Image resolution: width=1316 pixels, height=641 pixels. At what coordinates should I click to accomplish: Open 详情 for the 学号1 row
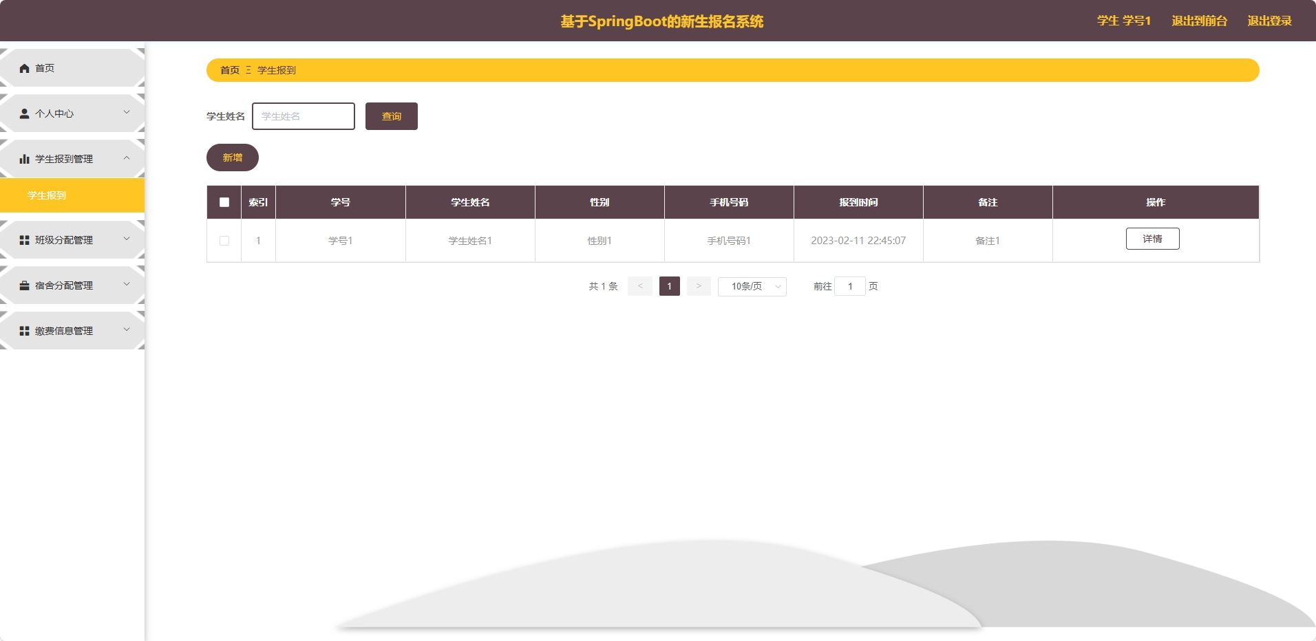pos(1153,239)
